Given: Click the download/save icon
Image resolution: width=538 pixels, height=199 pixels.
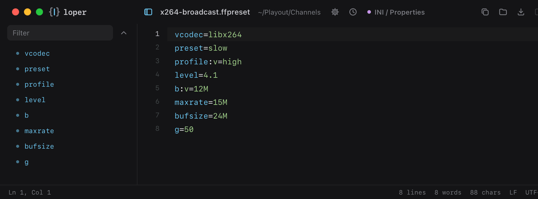Looking at the screenshot, I should (x=521, y=12).
